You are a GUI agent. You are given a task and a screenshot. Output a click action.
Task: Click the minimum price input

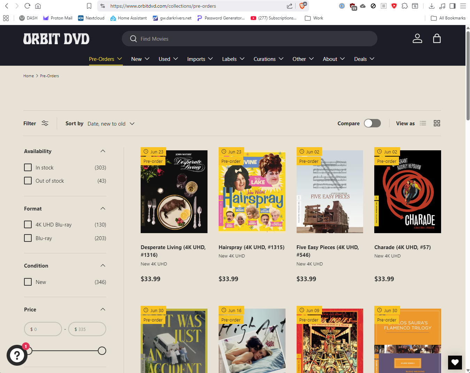[x=43, y=329]
